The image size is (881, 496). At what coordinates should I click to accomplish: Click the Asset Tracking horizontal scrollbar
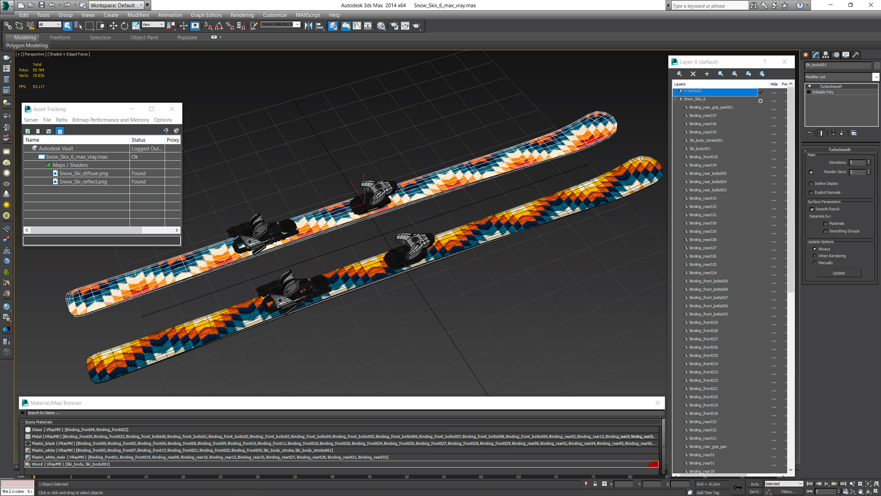coord(102,230)
